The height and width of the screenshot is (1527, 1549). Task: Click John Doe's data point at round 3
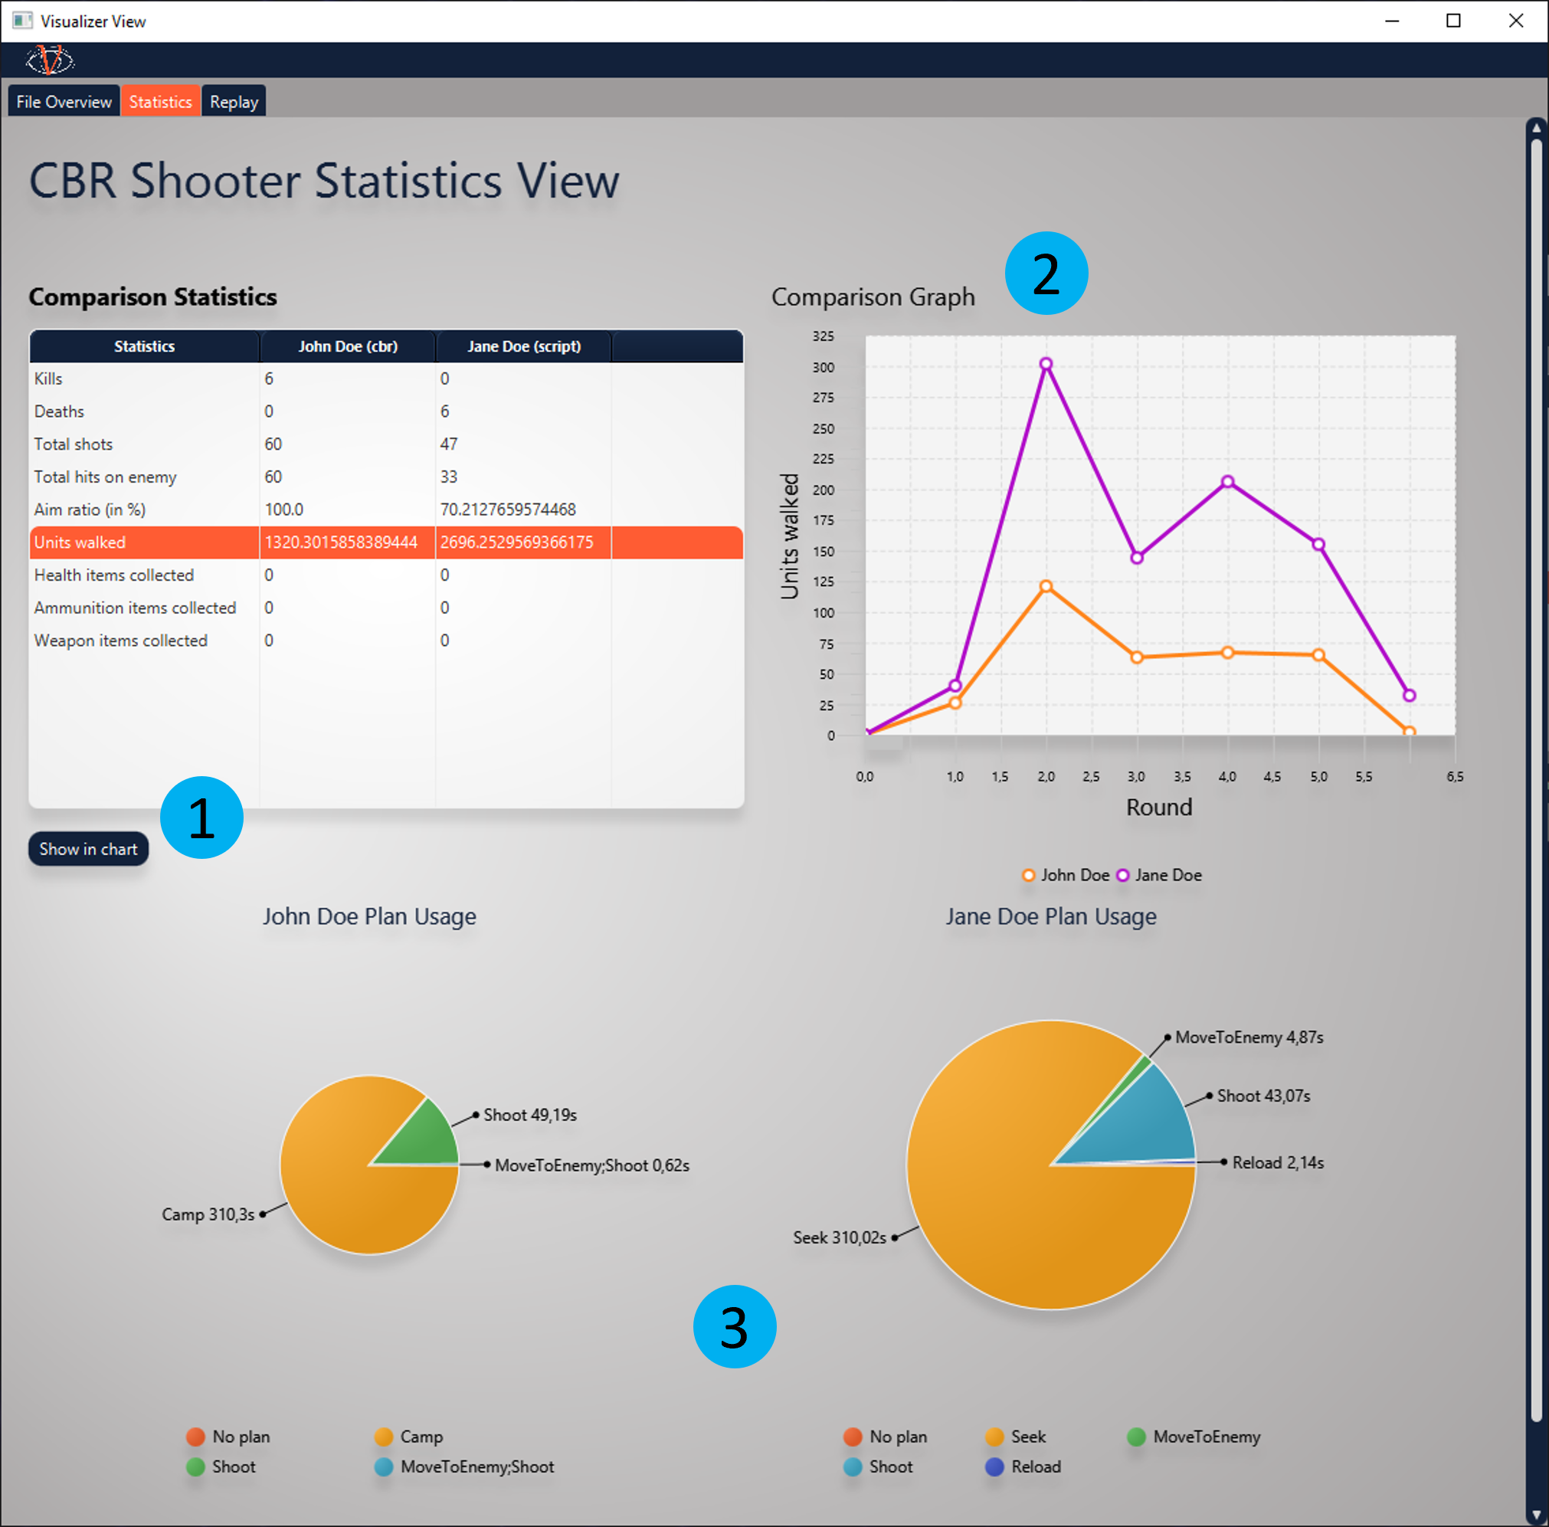1137,657
